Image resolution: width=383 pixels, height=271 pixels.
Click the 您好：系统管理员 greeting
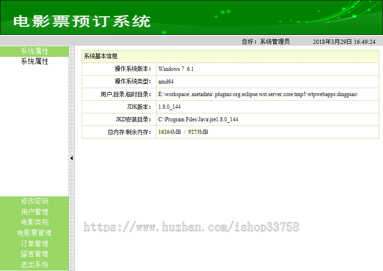(266, 42)
